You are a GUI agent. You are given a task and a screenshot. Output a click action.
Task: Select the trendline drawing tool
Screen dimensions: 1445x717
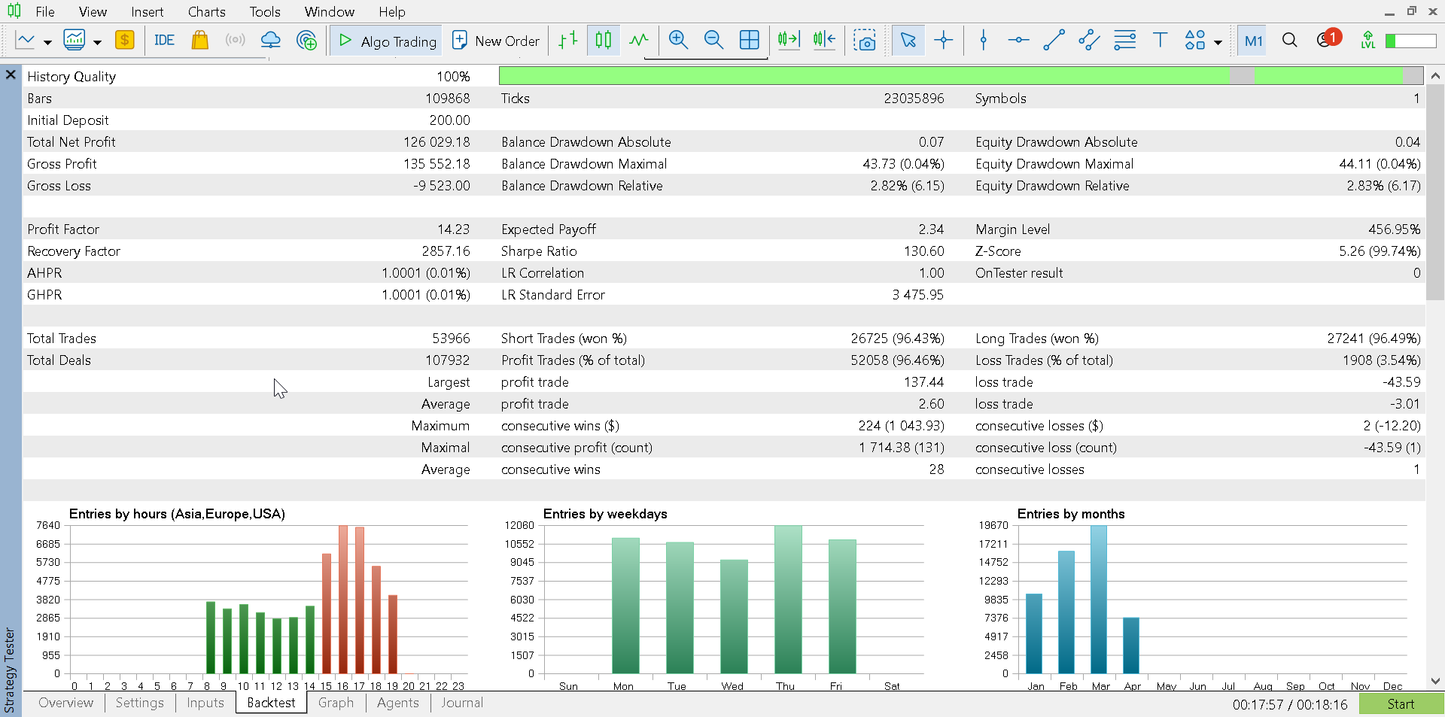click(x=1054, y=41)
